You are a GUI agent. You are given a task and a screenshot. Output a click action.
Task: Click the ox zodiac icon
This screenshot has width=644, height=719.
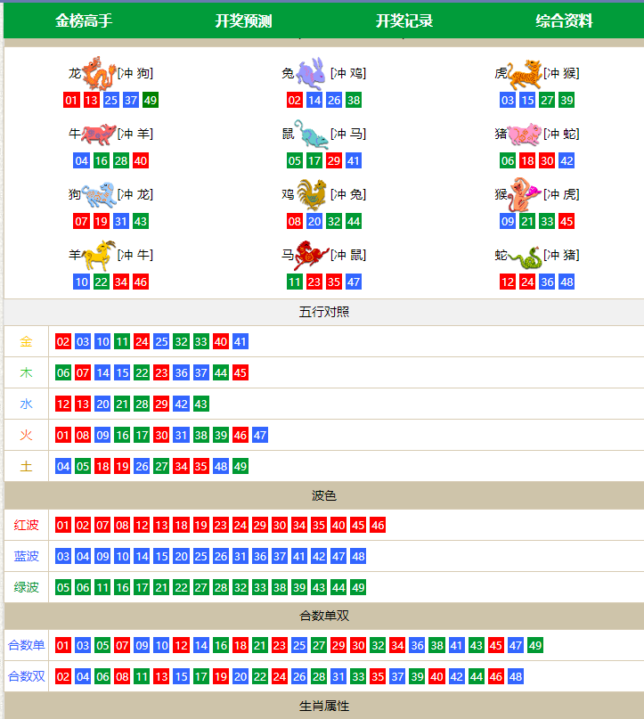pos(99,134)
